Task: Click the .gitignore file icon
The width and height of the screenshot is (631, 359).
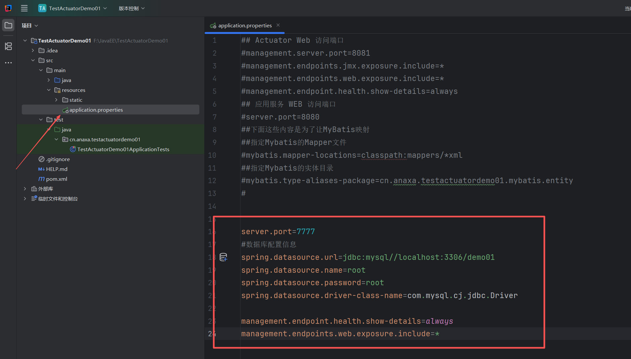Action: tap(42, 159)
